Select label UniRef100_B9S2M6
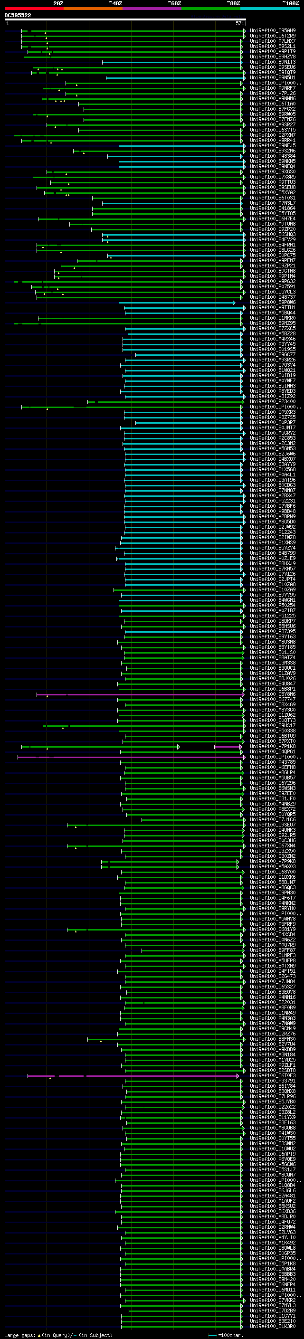This screenshot has width=304, height=1339. pos(272,151)
